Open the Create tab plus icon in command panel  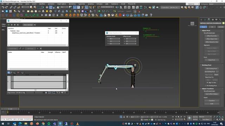(x=201, y=20)
